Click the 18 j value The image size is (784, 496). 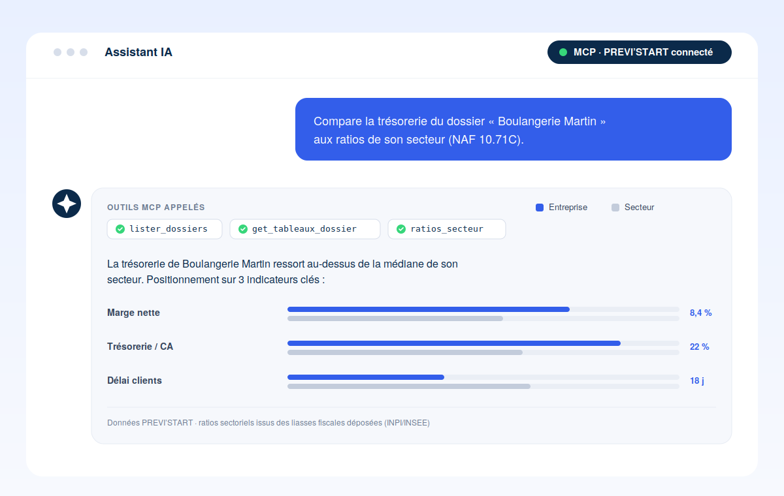697,380
